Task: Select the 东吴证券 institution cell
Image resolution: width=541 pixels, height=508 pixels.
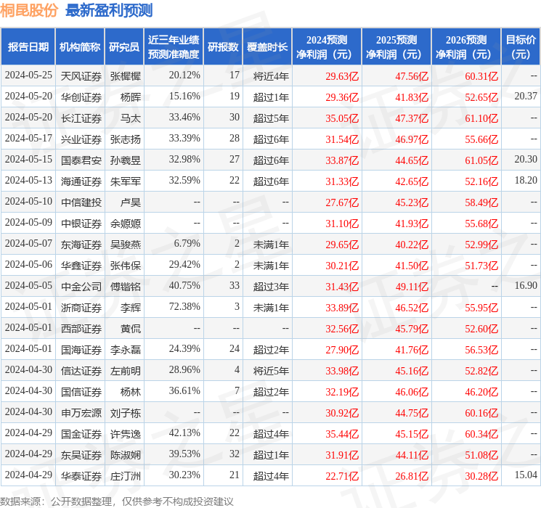Action: (81, 455)
